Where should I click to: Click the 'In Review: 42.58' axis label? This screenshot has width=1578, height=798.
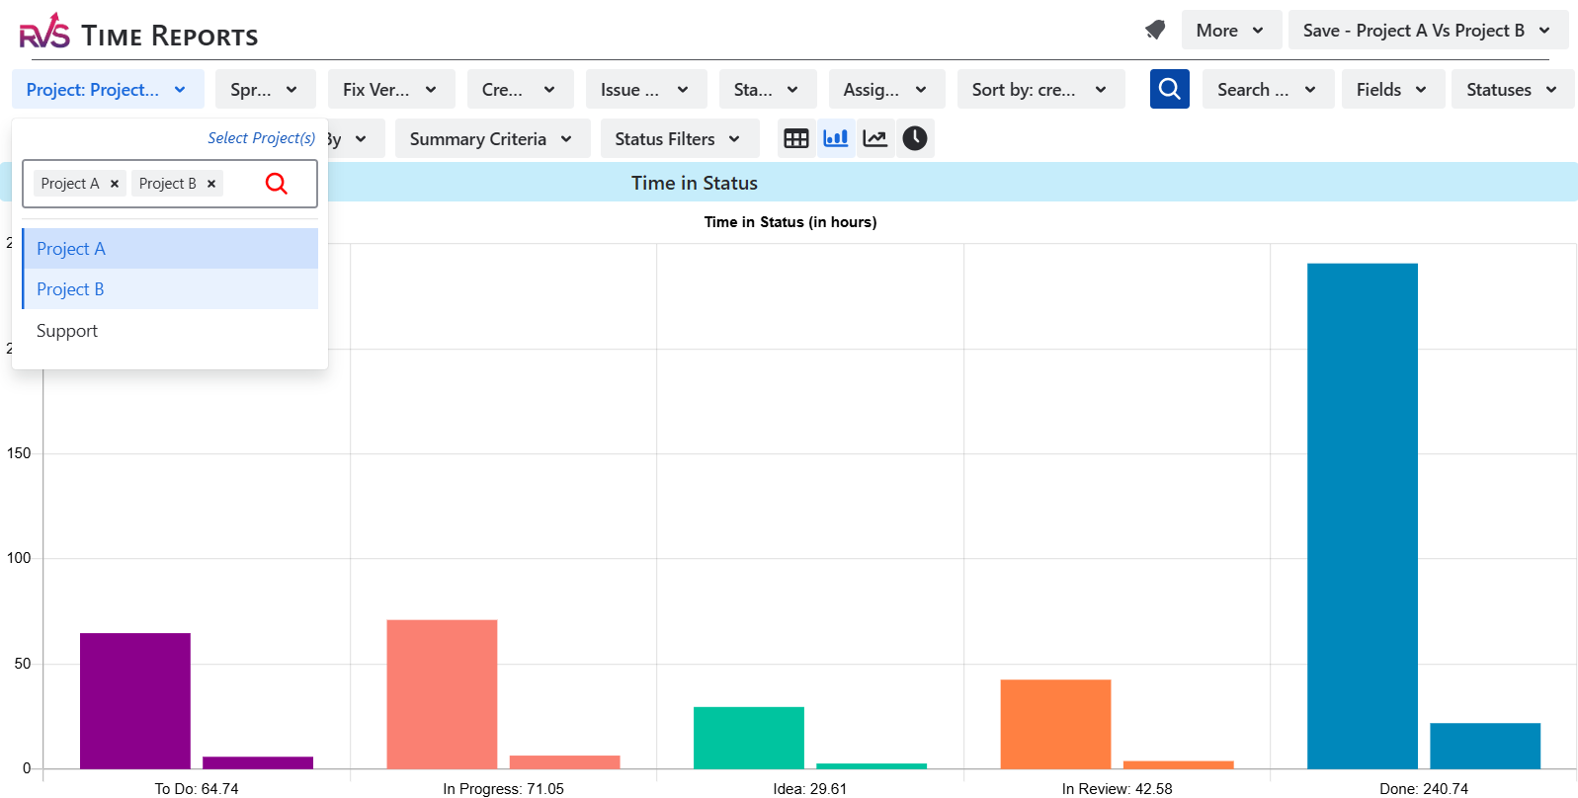pyautogui.click(x=1117, y=788)
